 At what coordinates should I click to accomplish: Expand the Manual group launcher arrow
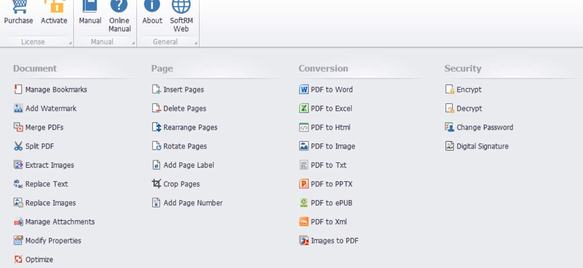coord(133,43)
